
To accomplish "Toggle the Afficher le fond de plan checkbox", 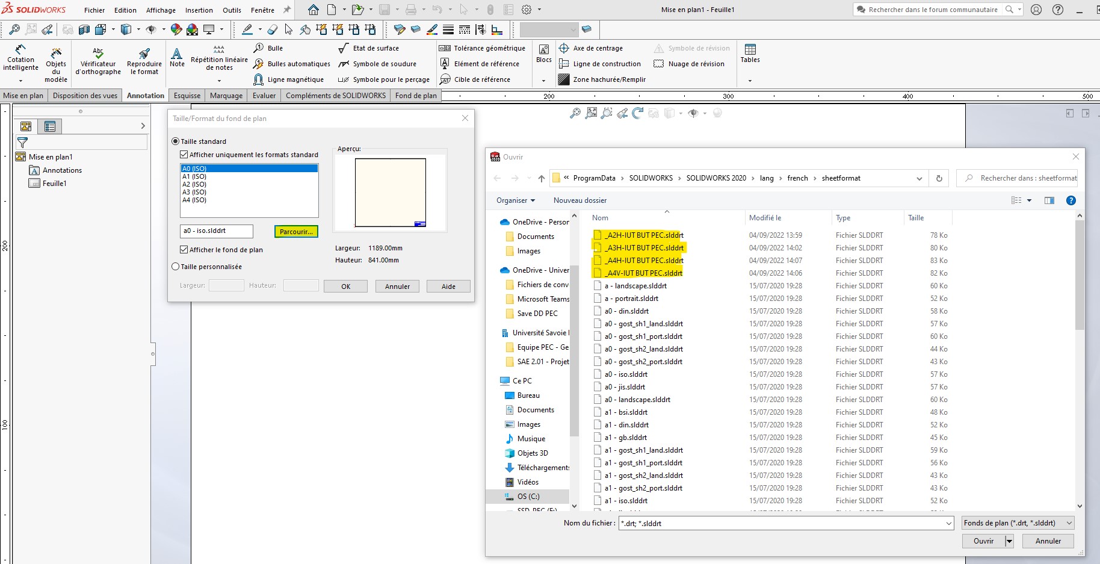I will point(184,250).
